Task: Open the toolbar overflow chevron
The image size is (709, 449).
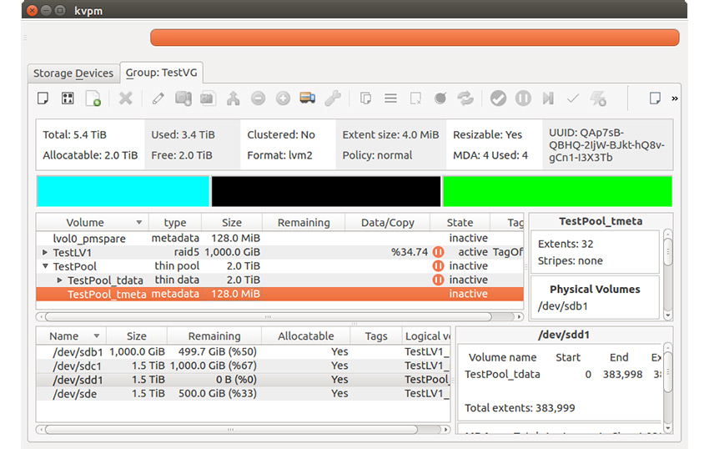Action: [x=674, y=98]
